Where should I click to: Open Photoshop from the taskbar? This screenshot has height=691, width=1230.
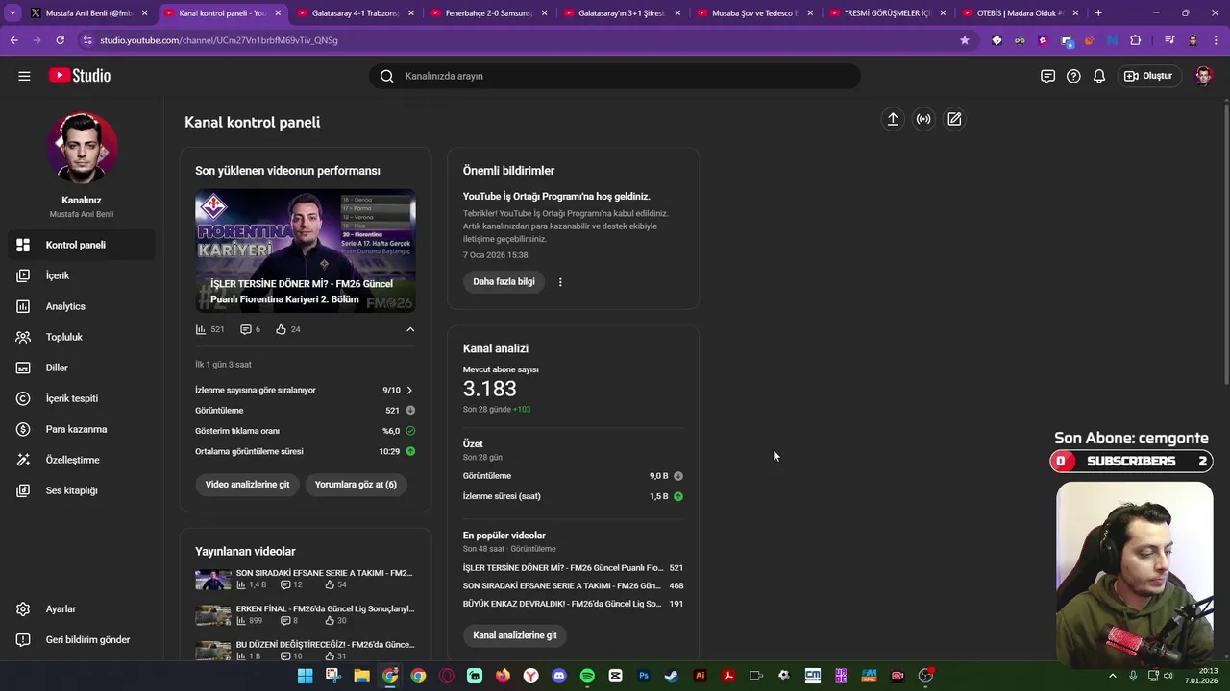pyautogui.click(x=644, y=676)
